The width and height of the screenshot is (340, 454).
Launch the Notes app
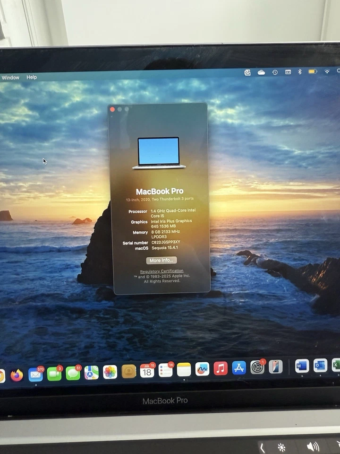[184, 370]
